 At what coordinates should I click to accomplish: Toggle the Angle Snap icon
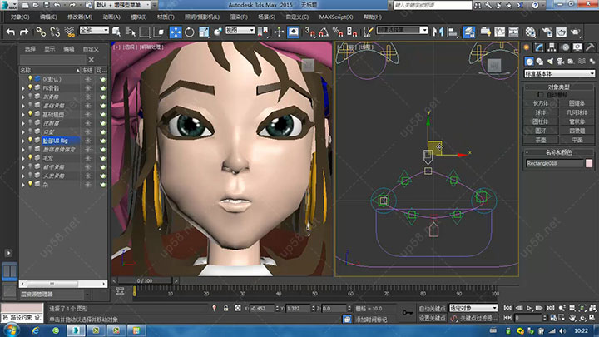point(324,32)
